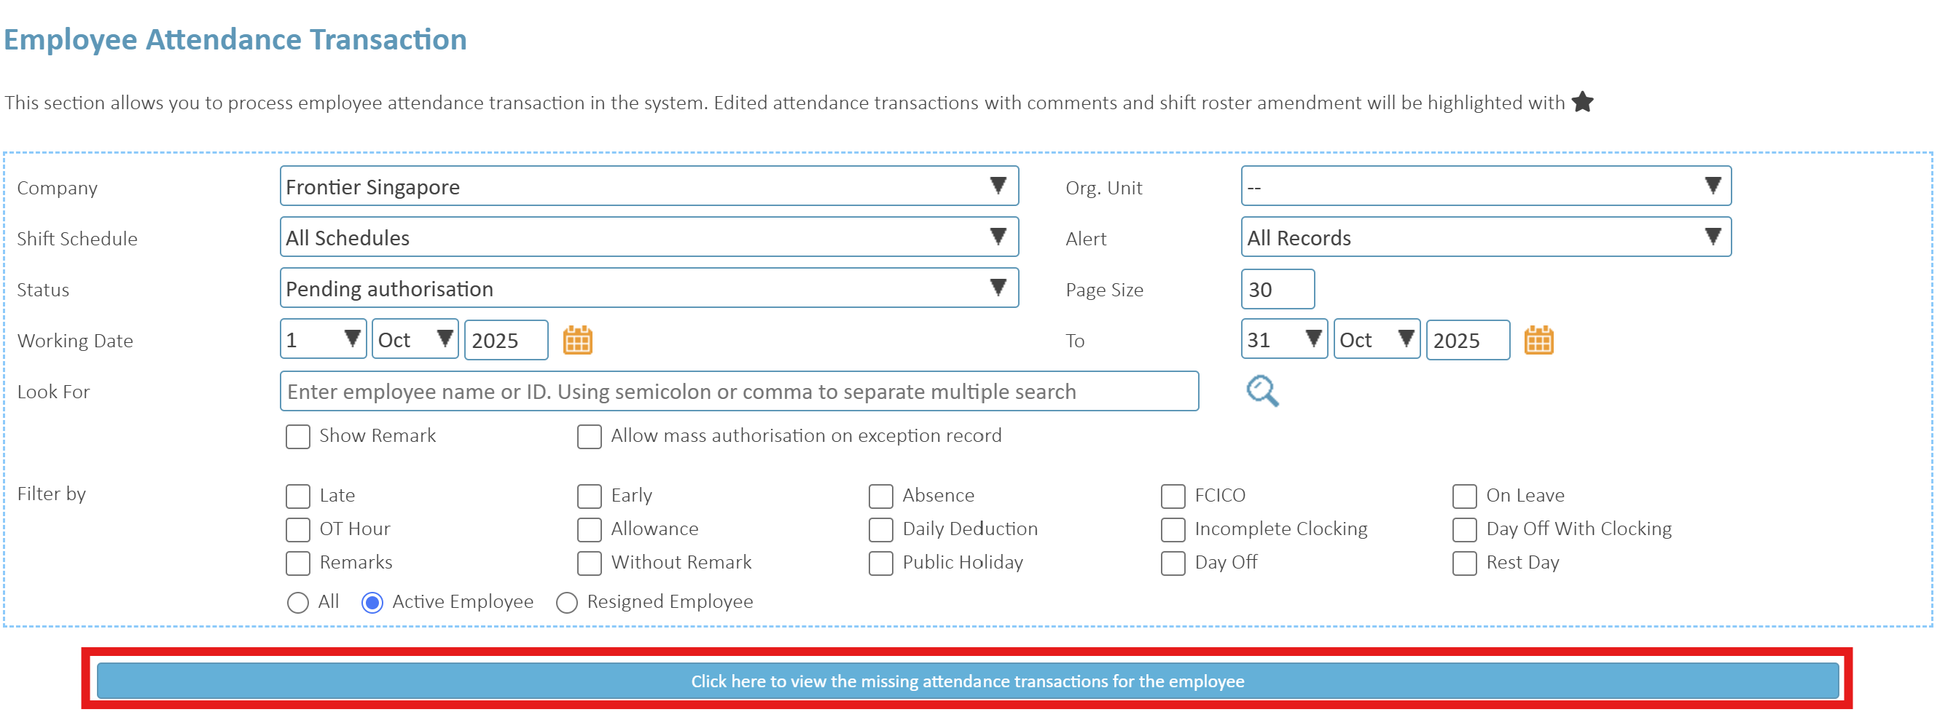Expand the Alert dropdown showing All Records
The height and width of the screenshot is (712, 1956).
1485,237
